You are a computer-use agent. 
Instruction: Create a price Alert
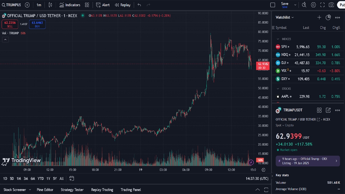[x=103, y=5]
